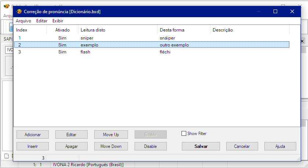Select the flash pronunciation entry
The width and height of the screenshot is (308, 168).
(85, 52)
